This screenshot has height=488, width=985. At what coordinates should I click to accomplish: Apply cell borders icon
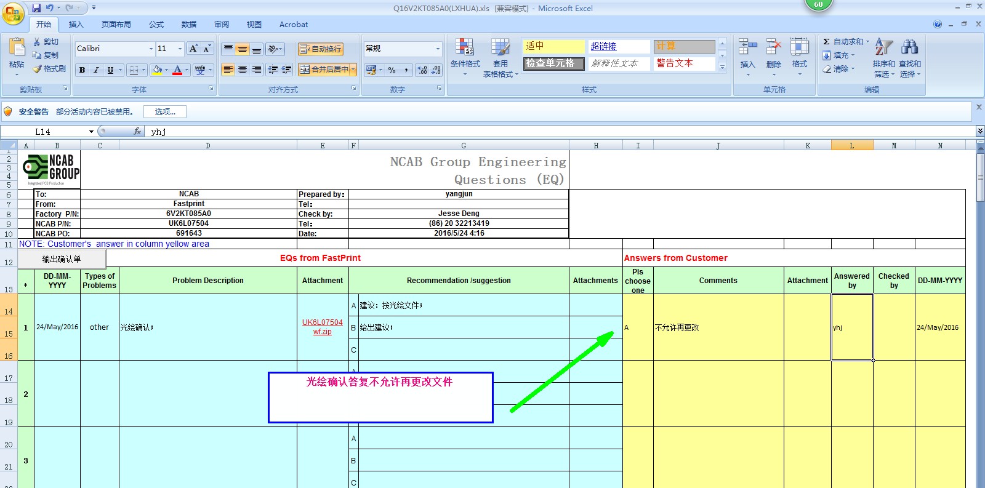134,70
